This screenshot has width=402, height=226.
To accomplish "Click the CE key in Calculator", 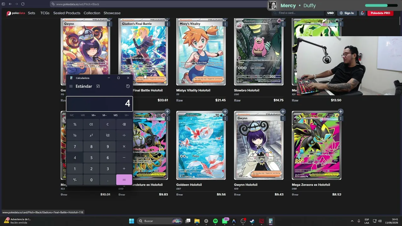I will tap(91, 124).
